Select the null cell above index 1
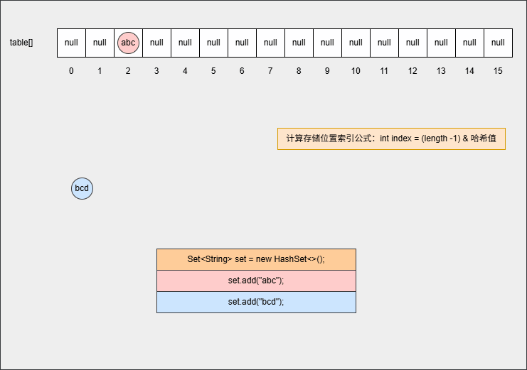The width and height of the screenshot is (527, 370). tap(100, 43)
